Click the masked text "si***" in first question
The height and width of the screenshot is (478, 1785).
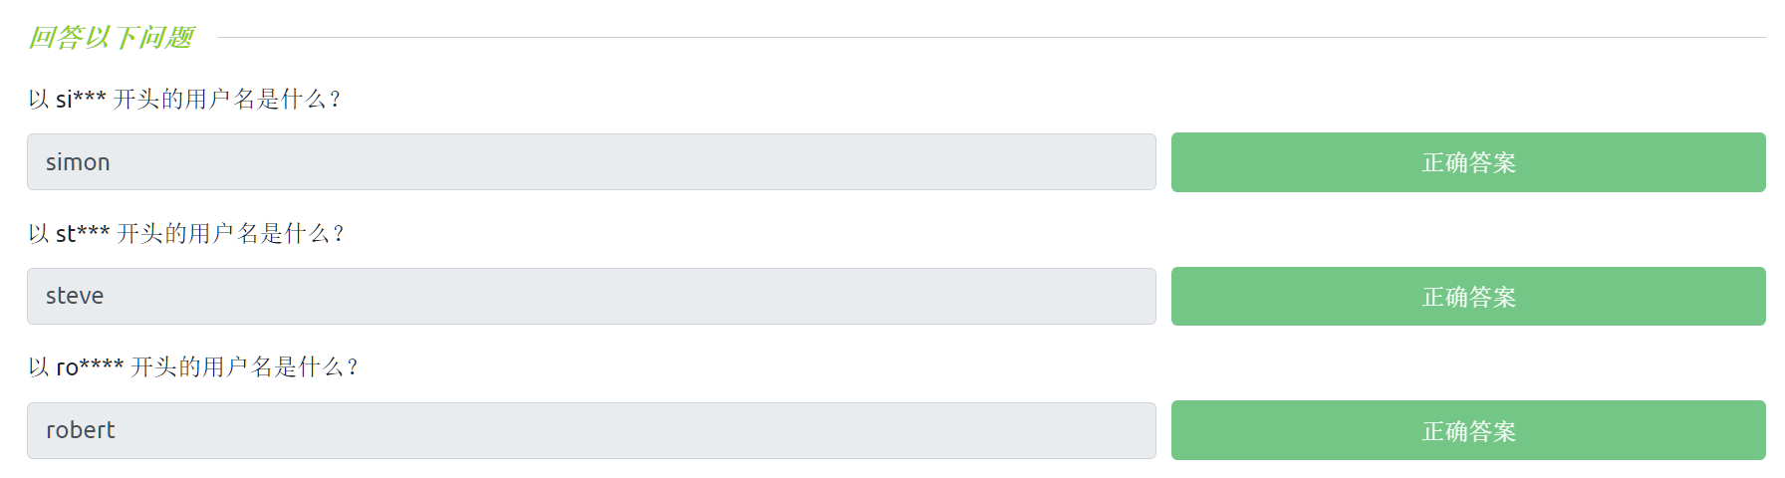81,100
